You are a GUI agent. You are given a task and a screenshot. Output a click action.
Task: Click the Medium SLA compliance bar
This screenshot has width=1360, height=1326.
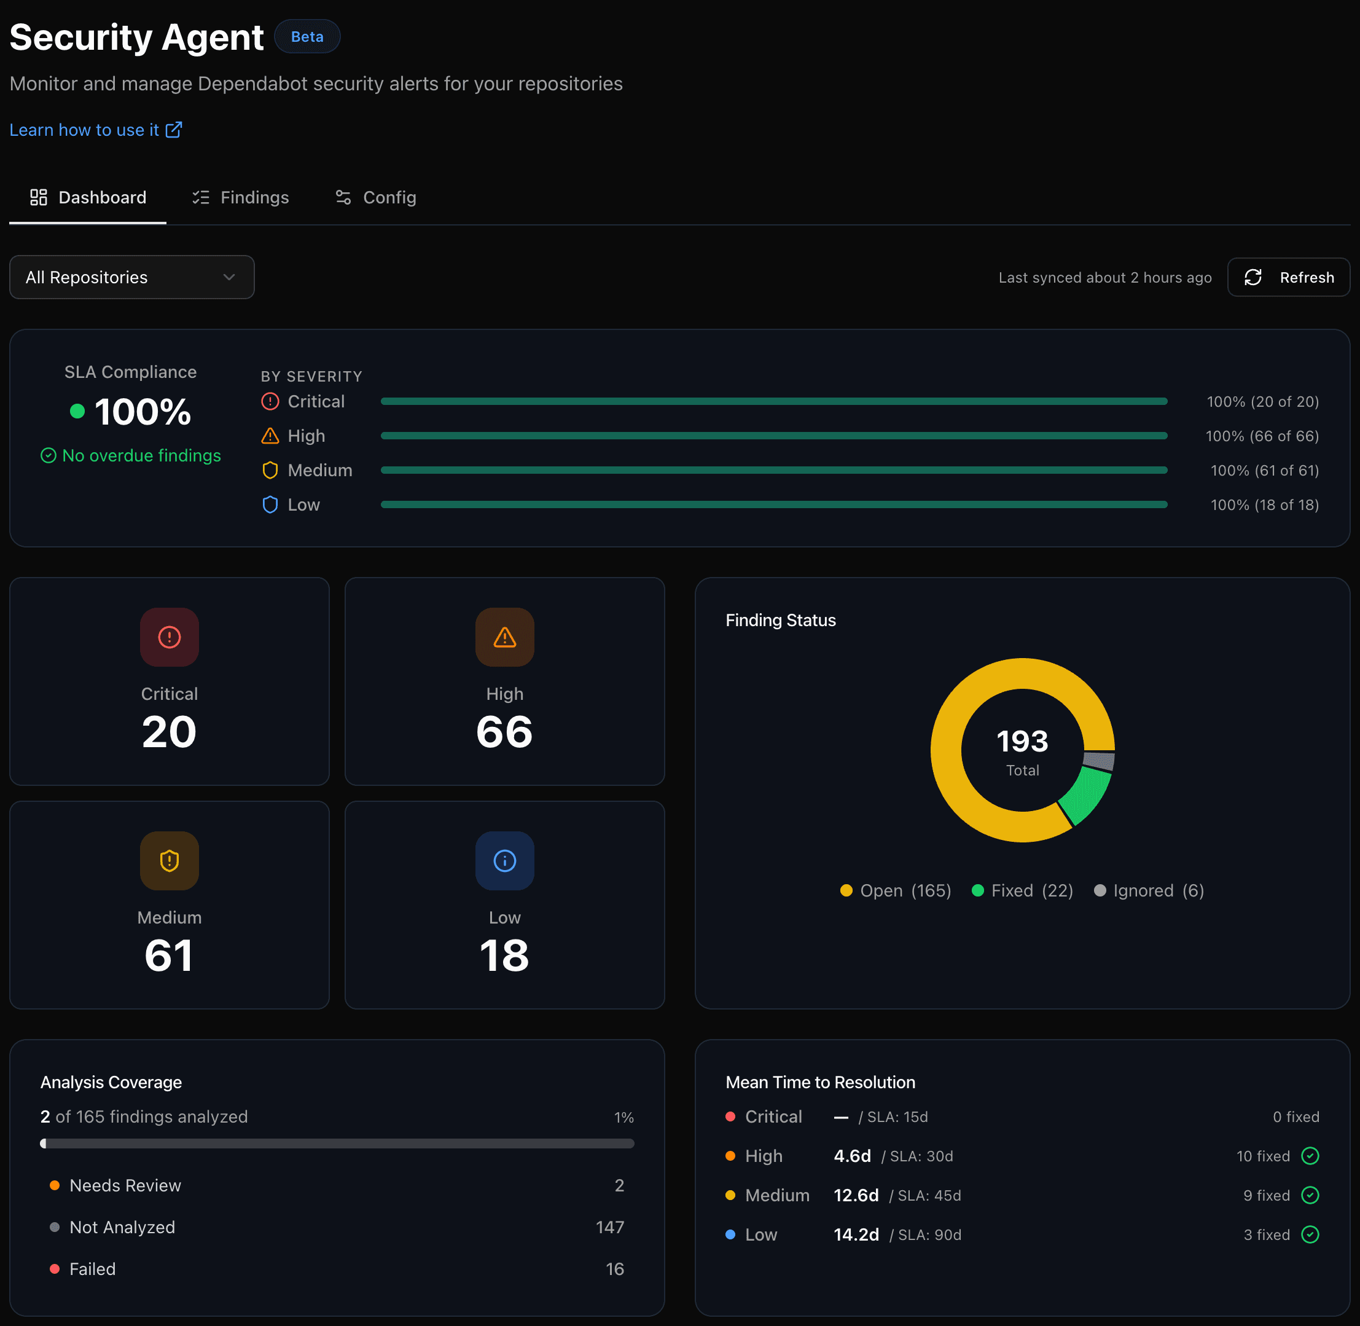[x=773, y=470]
